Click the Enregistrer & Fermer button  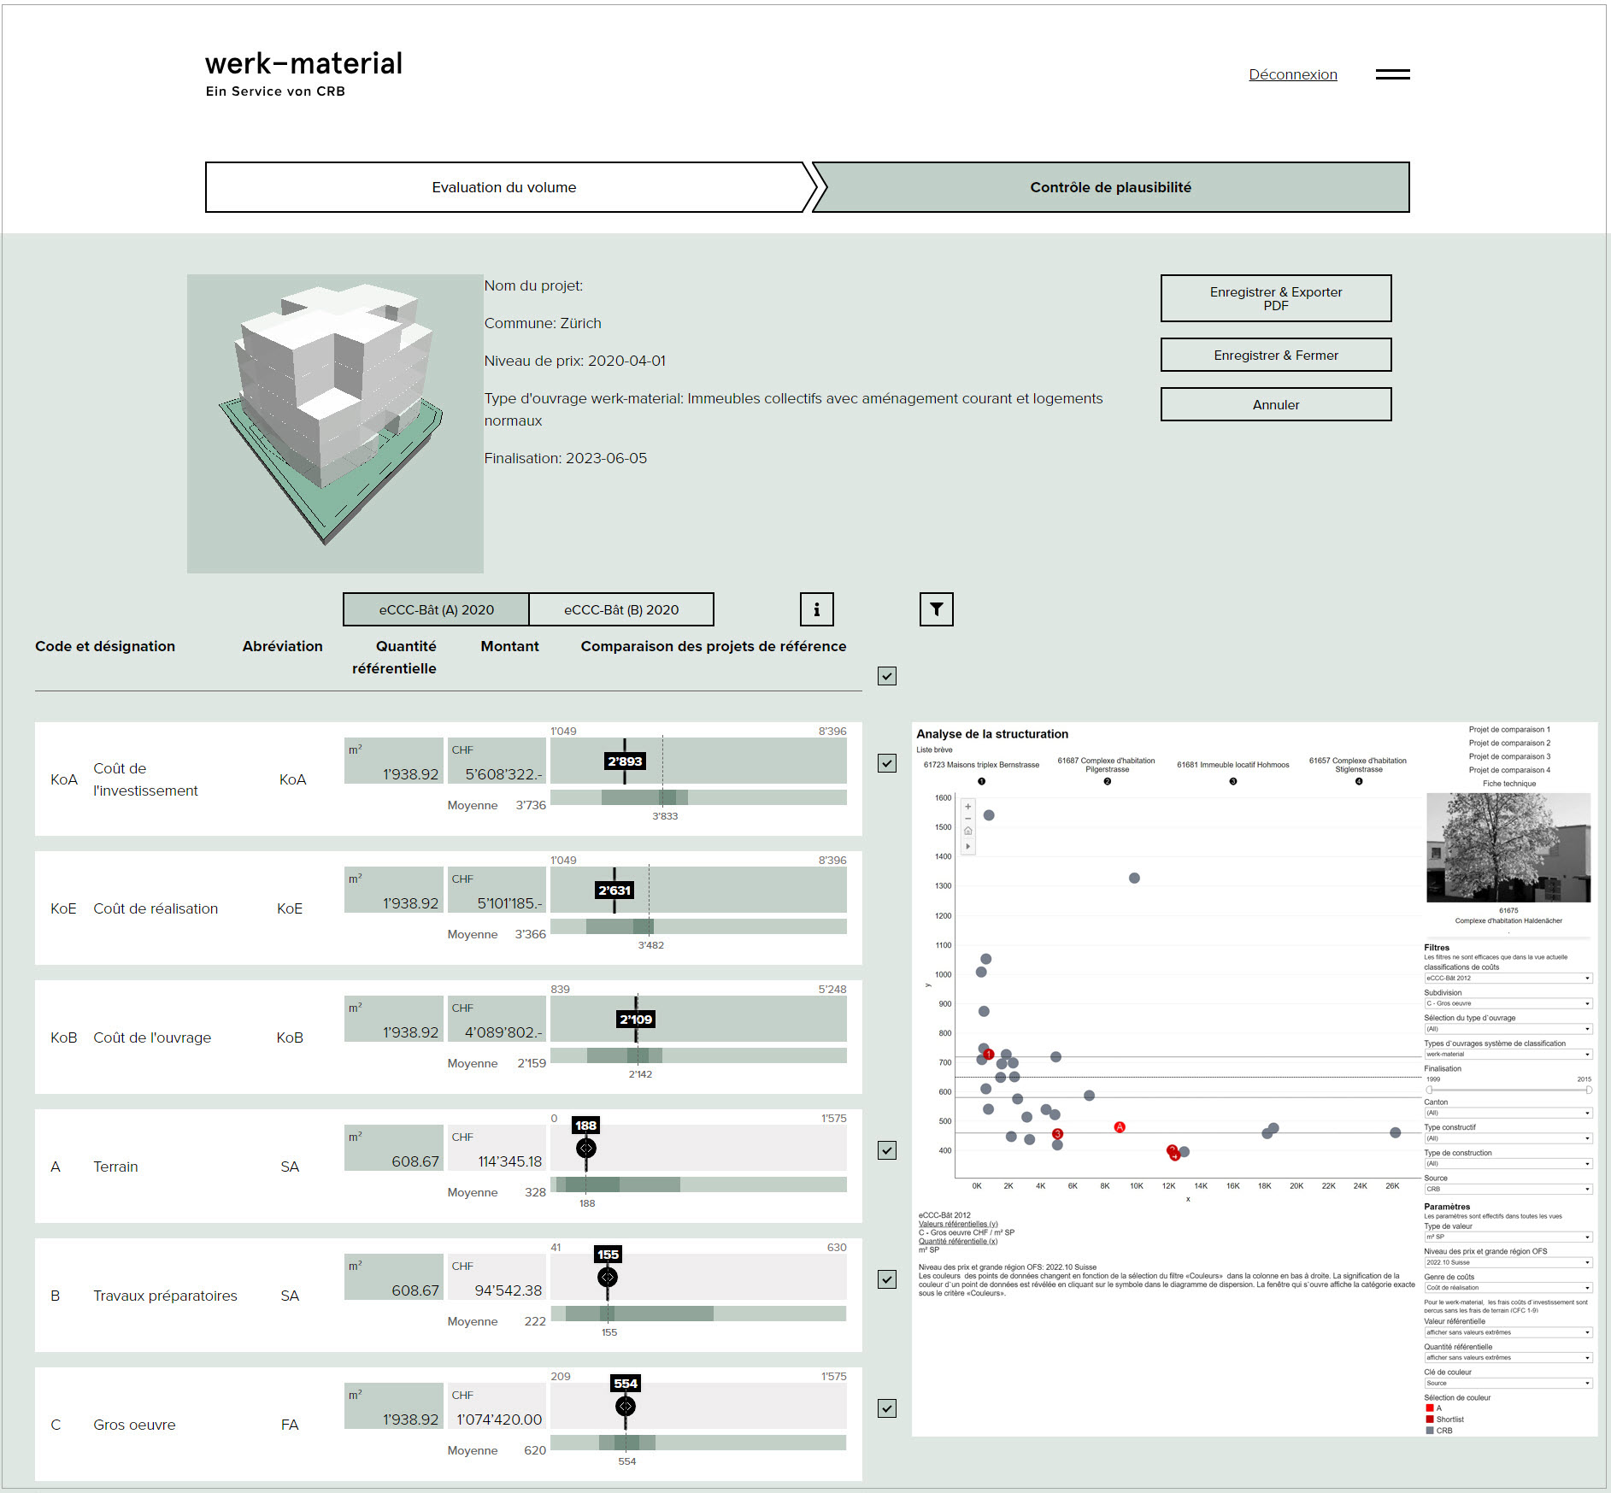[1275, 355]
